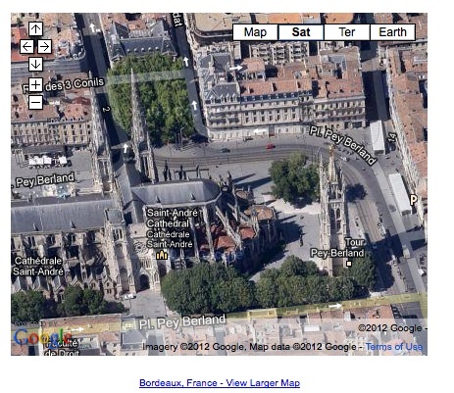Pan the map down with the arrow
Image resolution: width=454 pixels, height=393 pixels.
click(35, 64)
